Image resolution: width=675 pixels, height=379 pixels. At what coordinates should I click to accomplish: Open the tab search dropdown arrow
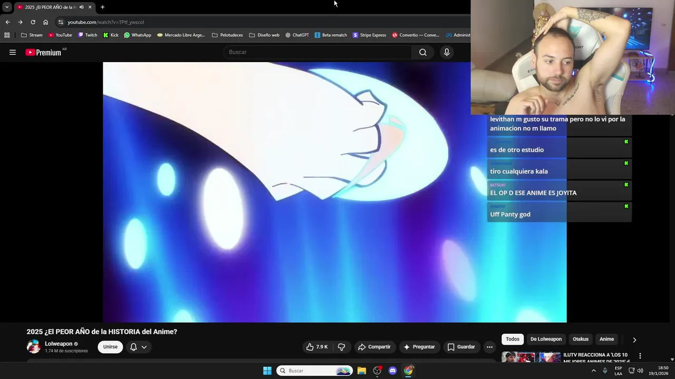(x=7, y=7)
